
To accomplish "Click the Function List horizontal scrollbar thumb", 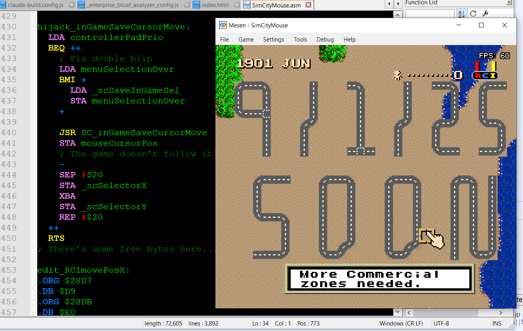I will pyautogui.click(x=445, y=313).
